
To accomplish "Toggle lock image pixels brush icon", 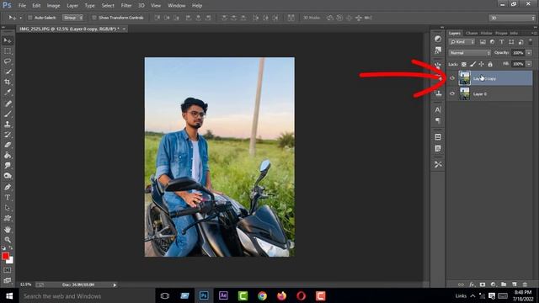I will pyautogui.click(x=472, y=64).
